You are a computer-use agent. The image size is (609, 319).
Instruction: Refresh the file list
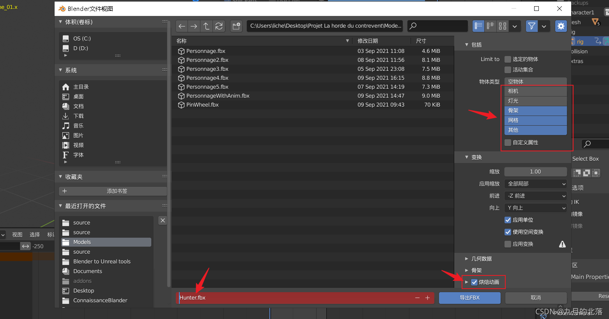(x=219, y=26)
